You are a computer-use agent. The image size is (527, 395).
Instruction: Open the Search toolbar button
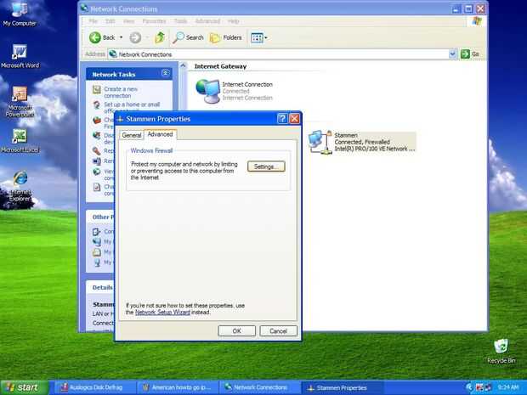pyautogui.click(x=188, y=37)
